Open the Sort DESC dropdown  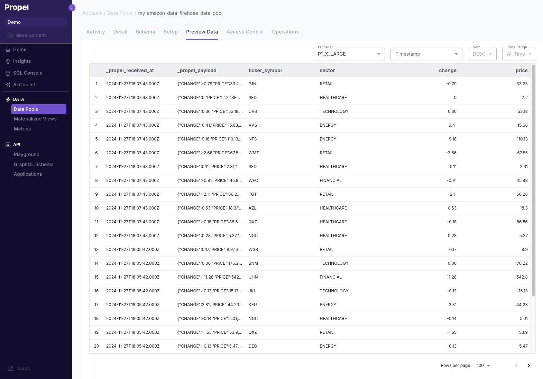click(482, 54)
